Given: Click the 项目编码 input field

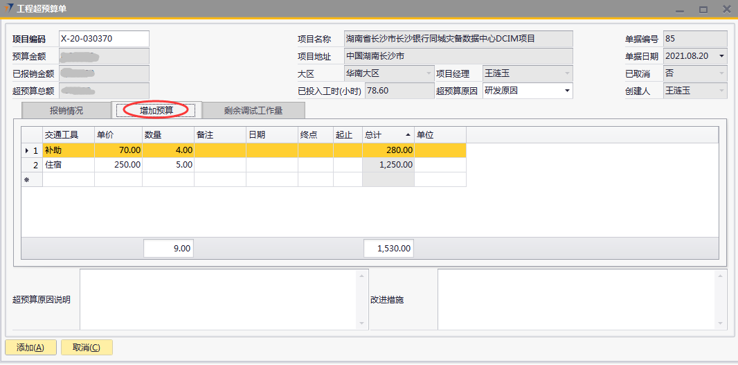Looking at the screenshot, I should 104,39.
